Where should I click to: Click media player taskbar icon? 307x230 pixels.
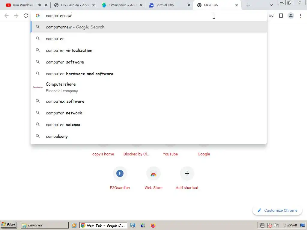pos(74,225)
